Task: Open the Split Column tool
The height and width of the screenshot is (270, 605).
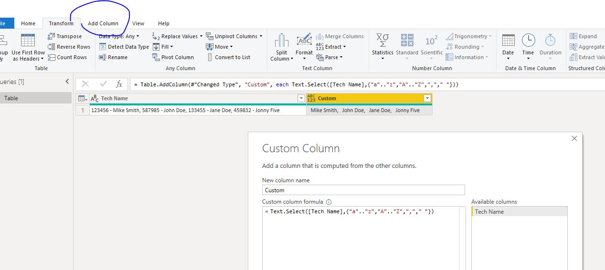Action: [x=281, y=48]
